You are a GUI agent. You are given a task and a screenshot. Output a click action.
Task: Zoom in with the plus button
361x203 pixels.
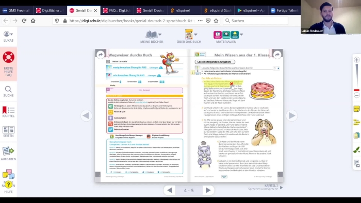[357, 60]
